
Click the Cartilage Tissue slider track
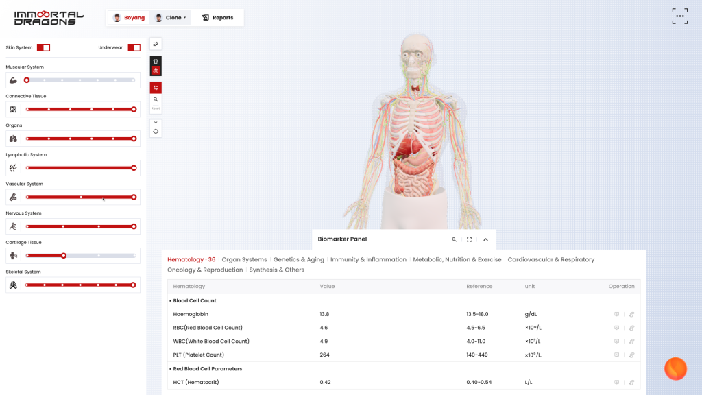(99, 256)
